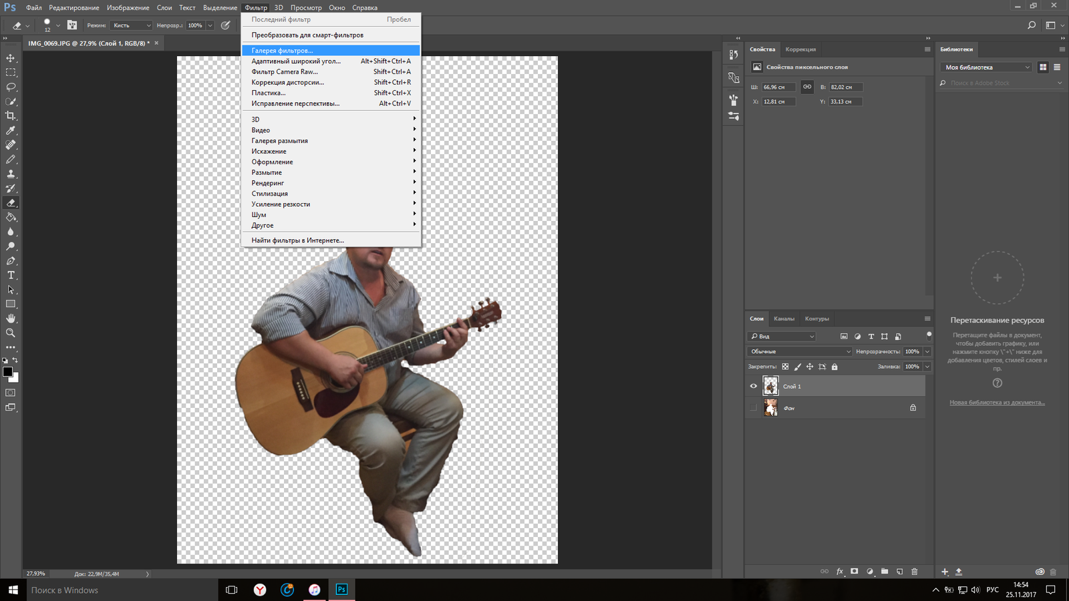The image size is (1069, 601).
Task: Select the Type tool
Action: 11,275
